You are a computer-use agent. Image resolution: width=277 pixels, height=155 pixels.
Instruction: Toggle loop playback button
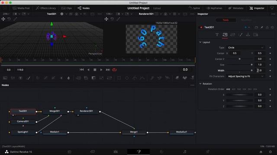114,70
